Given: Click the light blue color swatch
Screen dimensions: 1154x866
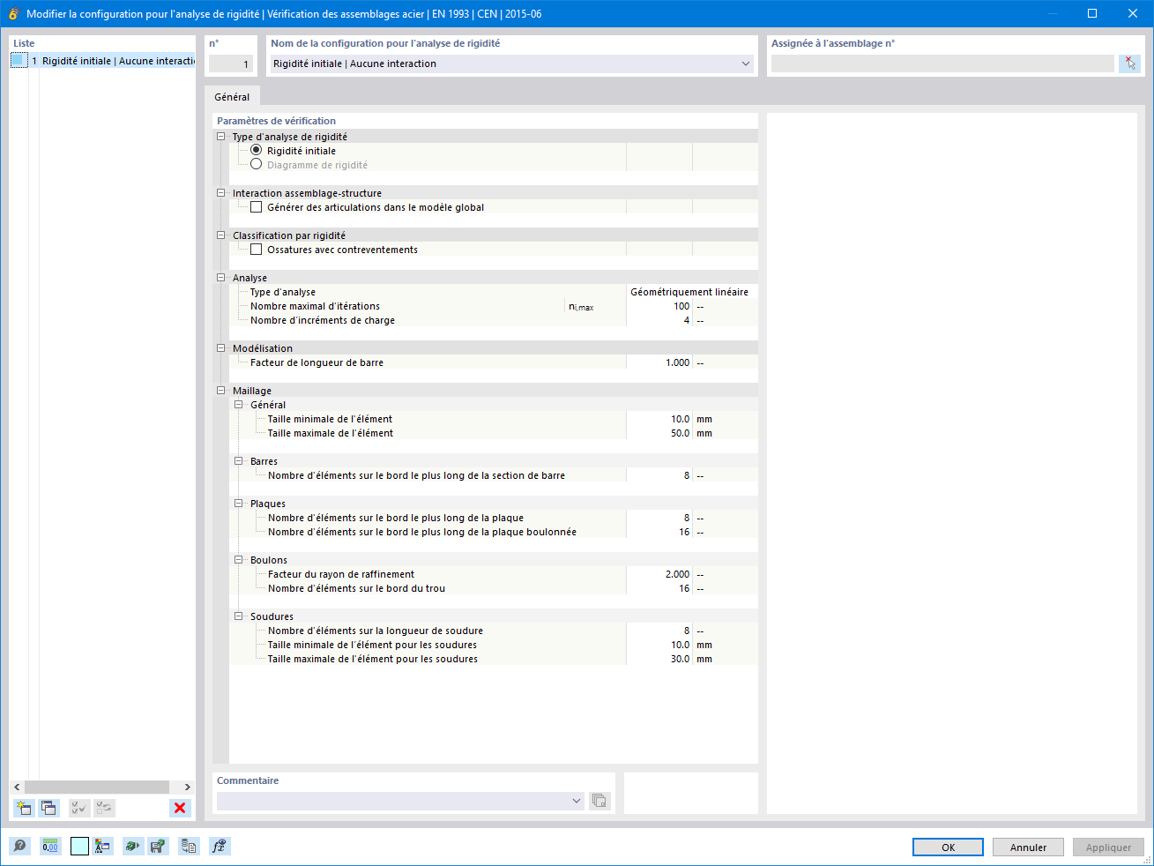Looking at the screenshot, I should [78, 846].
